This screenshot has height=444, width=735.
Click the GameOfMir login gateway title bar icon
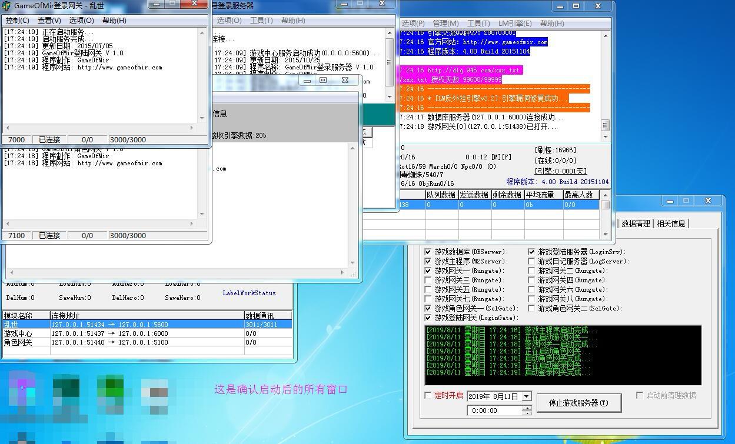coord(7,6)
